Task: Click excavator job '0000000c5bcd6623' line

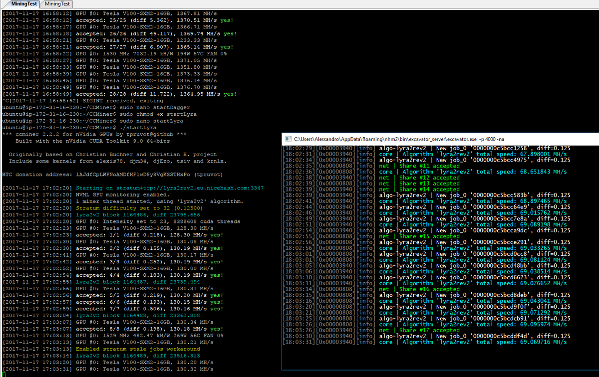Action: 427,277
